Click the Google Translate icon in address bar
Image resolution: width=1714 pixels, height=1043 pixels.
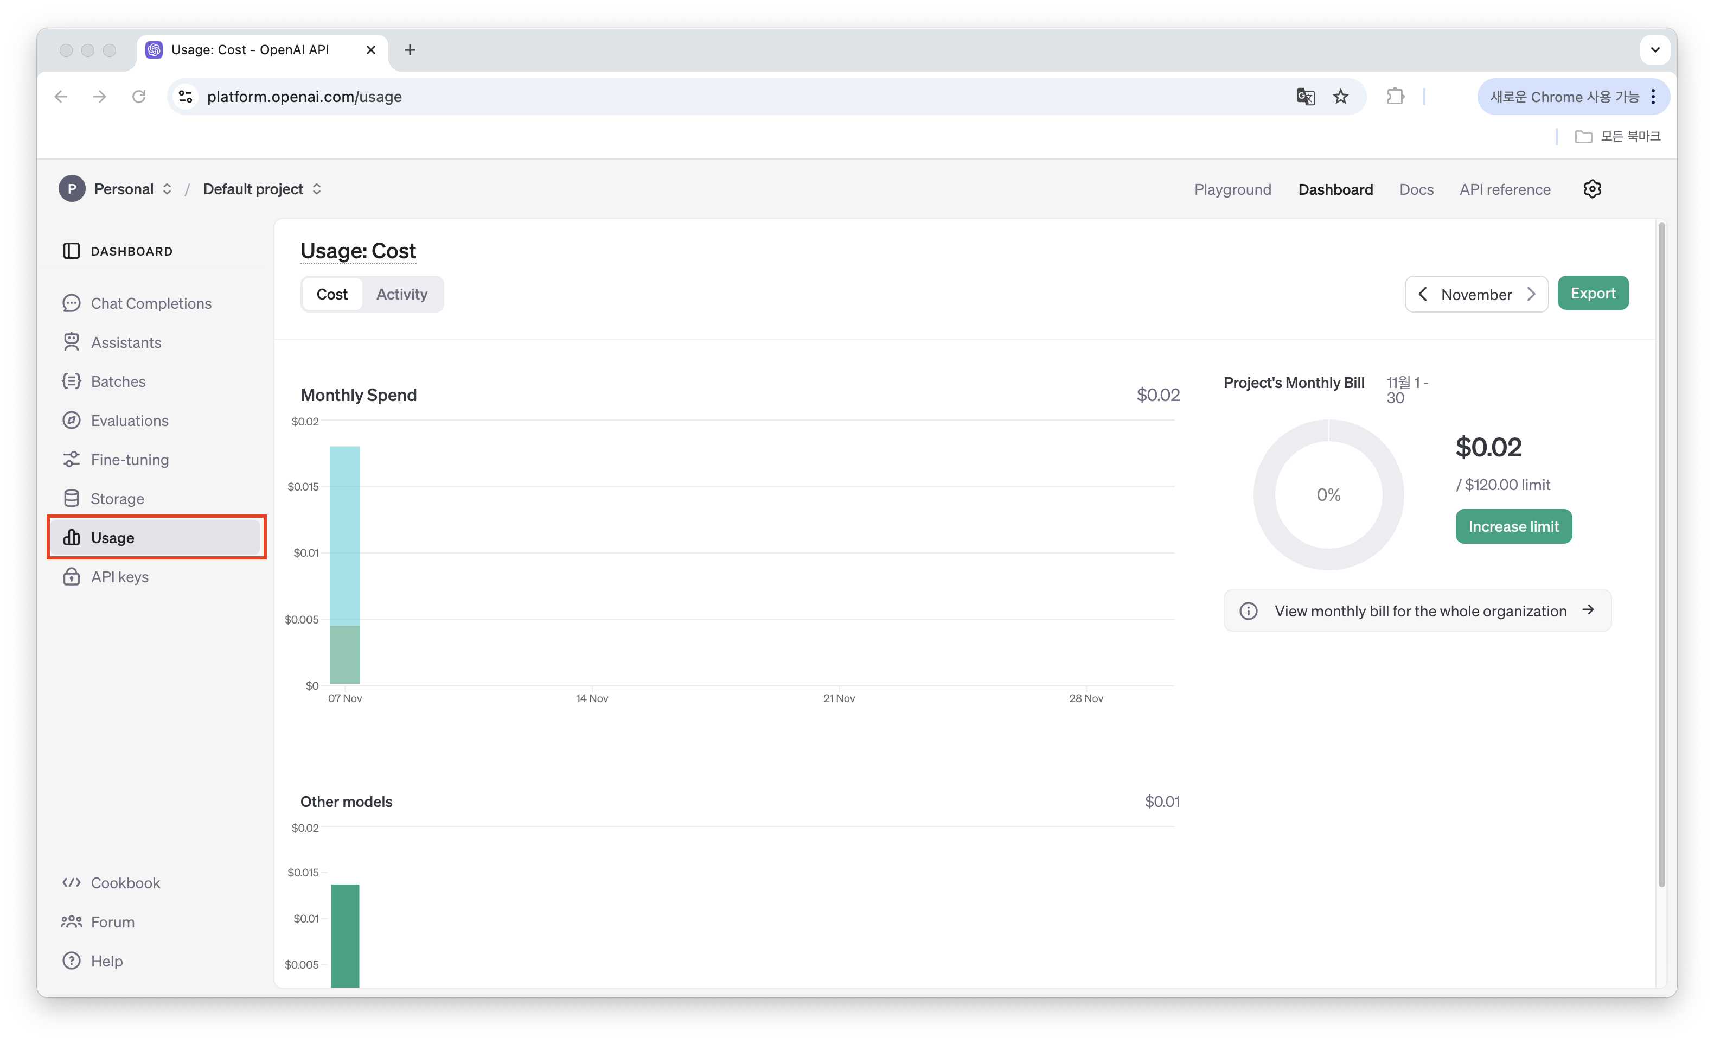[x=1305, y=97]
